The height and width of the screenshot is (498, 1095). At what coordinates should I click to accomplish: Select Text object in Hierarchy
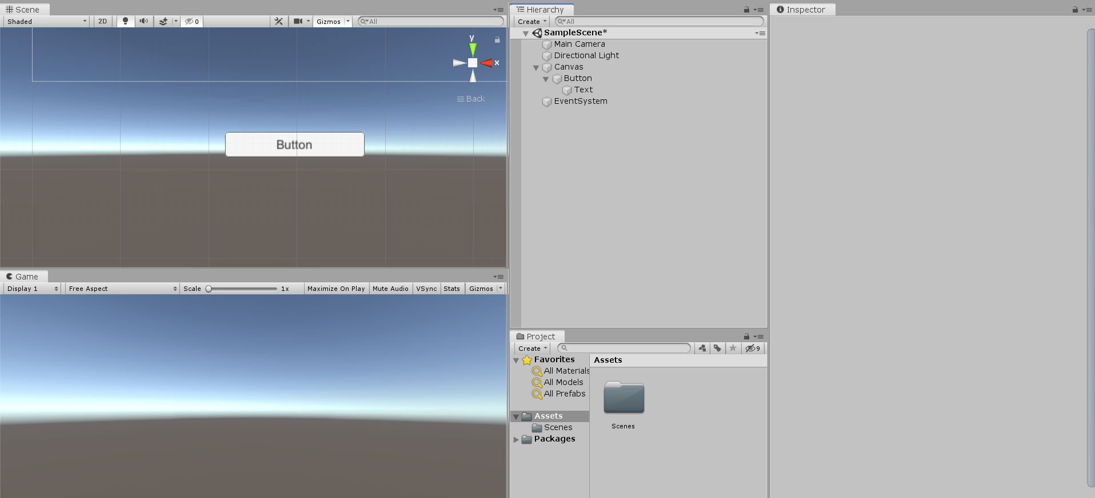[x=584, y=90]
